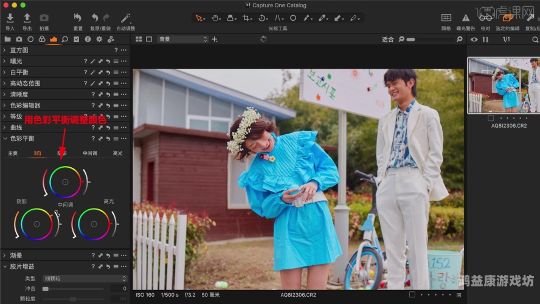Open the film grain 类型 dropdown
The width and height of the screenshot is (540, 304).
coord(85,278)
